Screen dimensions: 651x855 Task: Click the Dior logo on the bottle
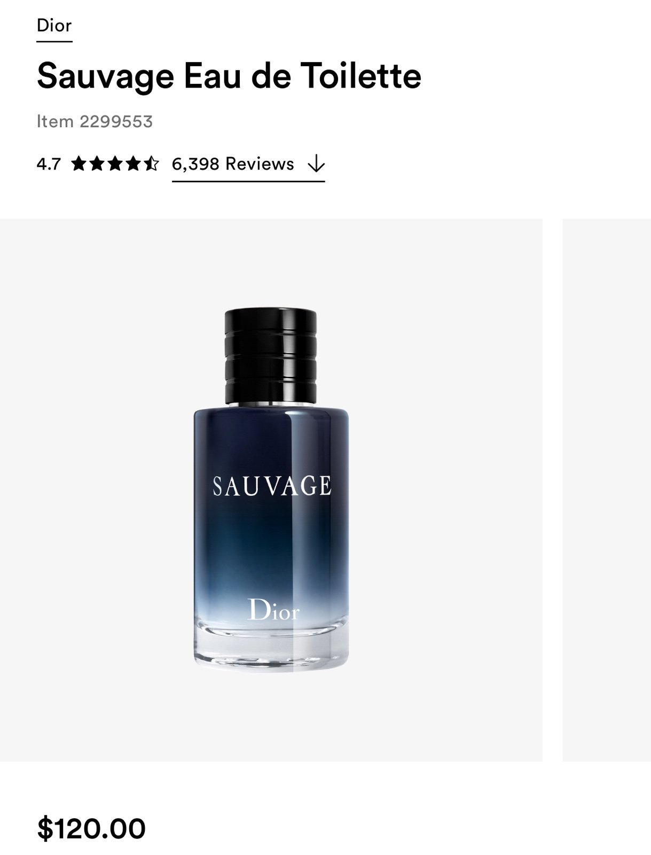[x=274, y=609]
